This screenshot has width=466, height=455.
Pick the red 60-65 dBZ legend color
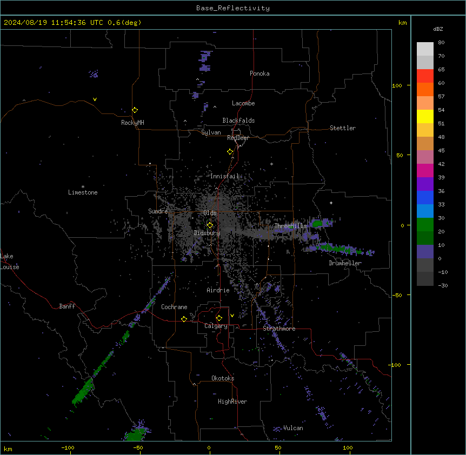pyautogui.click(x=425, y=76)
